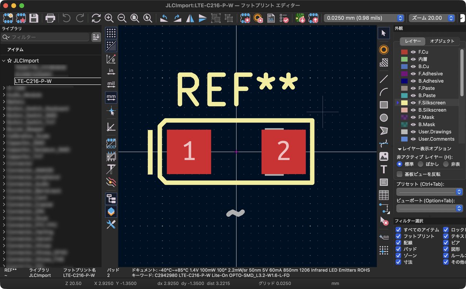Open the grid size dropdown
Viewport: 466px width, 289px height.
(x=364, y=18)
